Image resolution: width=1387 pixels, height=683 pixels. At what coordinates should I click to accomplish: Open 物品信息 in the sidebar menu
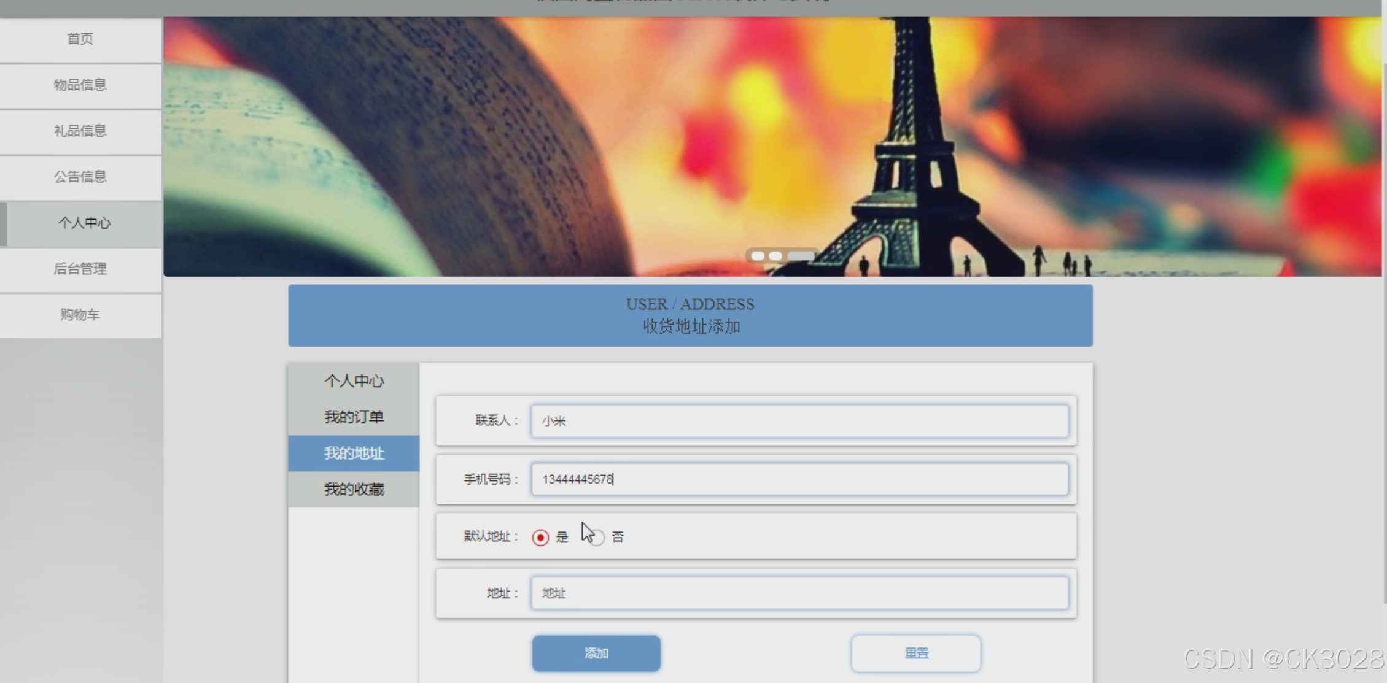(x=80, y=85)
